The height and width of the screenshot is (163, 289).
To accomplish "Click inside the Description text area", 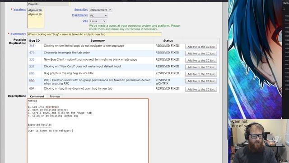I will pyautogui.click(x=88, y=131).
